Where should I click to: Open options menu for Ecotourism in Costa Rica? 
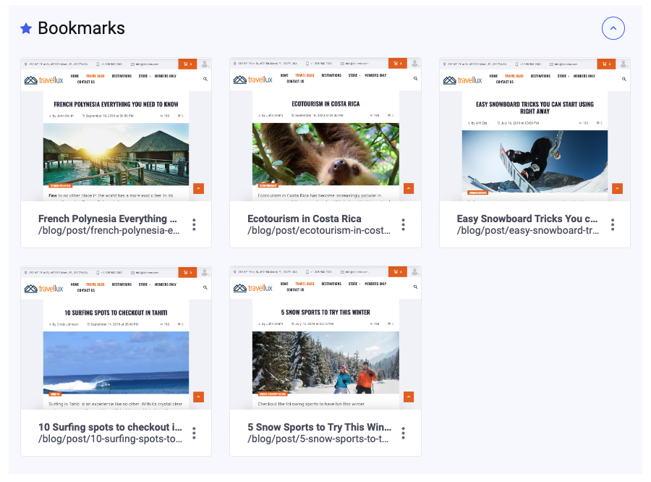coord(403,224)
